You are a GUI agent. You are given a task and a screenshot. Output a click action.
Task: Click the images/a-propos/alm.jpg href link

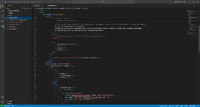coord(81,95)
